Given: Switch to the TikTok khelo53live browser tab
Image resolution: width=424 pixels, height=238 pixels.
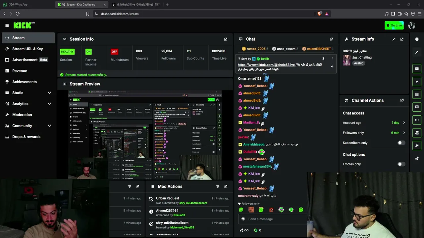Looking at the screenshot, I should click(136, 5).
